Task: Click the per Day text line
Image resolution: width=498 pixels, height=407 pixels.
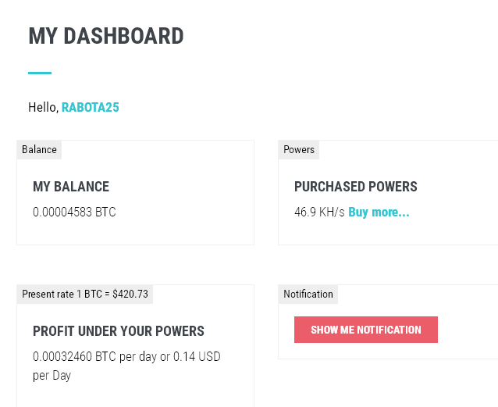Action: tap(52, 375)
